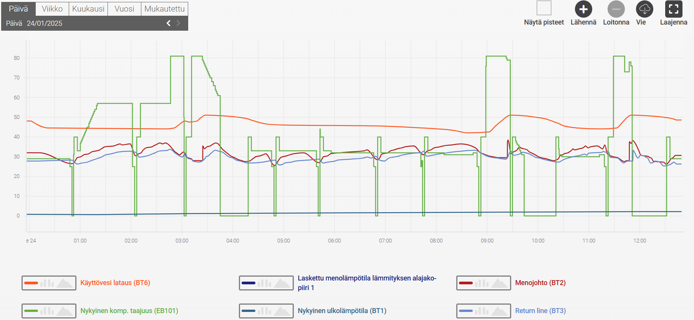Click the Nykyinen ulkolämpötila (BT1) legend label
The width and height of the screenshot is (694, 320).
[x=342, y=311]
